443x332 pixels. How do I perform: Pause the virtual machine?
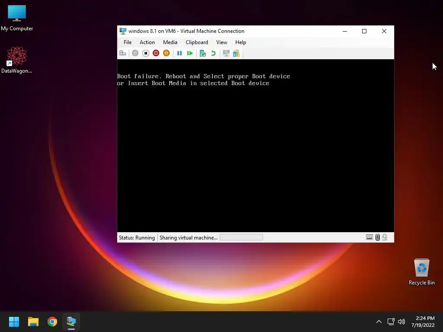pos(180,53)
